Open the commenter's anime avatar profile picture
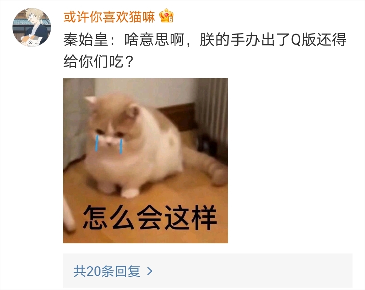Screen dimensions: 365x290 32,27
